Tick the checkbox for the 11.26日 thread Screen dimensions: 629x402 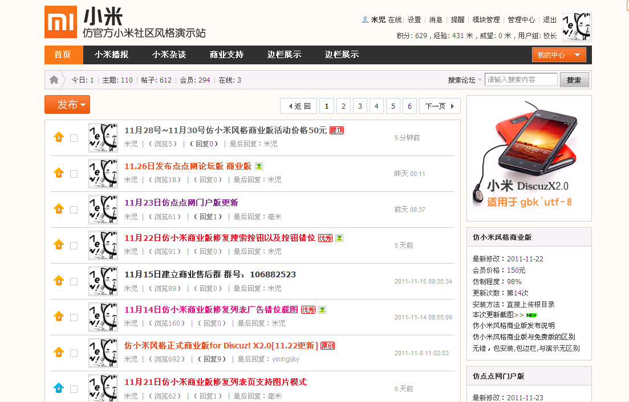(x=74, y=174)
